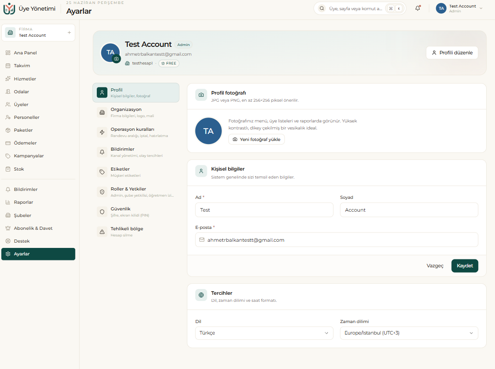Open Takvim calendar icon in sidebar

[8, 66]
